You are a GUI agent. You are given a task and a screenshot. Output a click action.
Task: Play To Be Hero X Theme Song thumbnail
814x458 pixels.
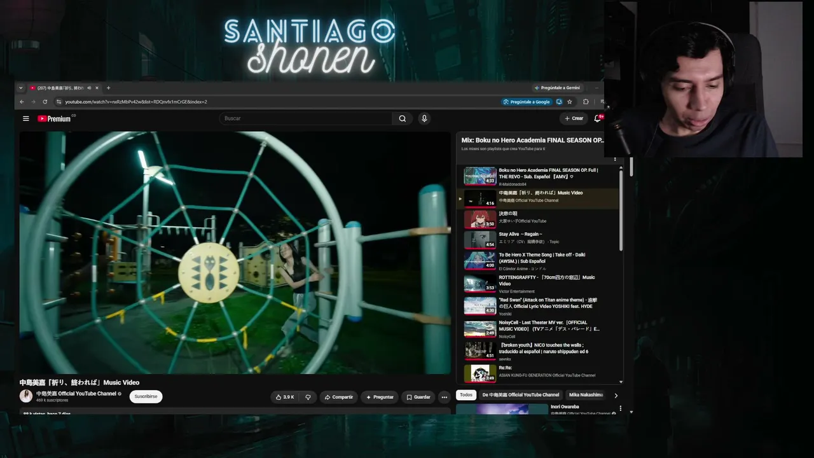coord(480,261)
